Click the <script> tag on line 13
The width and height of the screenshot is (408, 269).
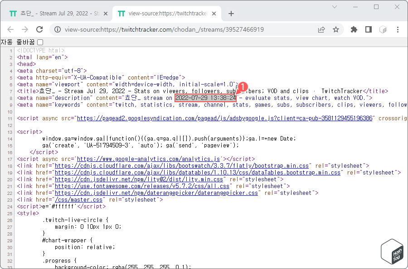pos(29,132)
